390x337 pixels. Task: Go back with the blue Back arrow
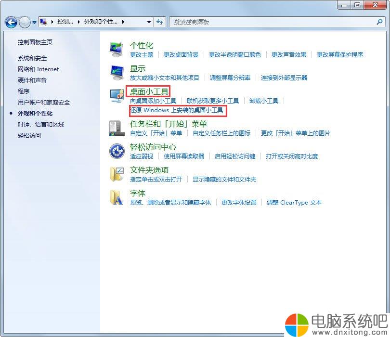(x=11, y=22)
